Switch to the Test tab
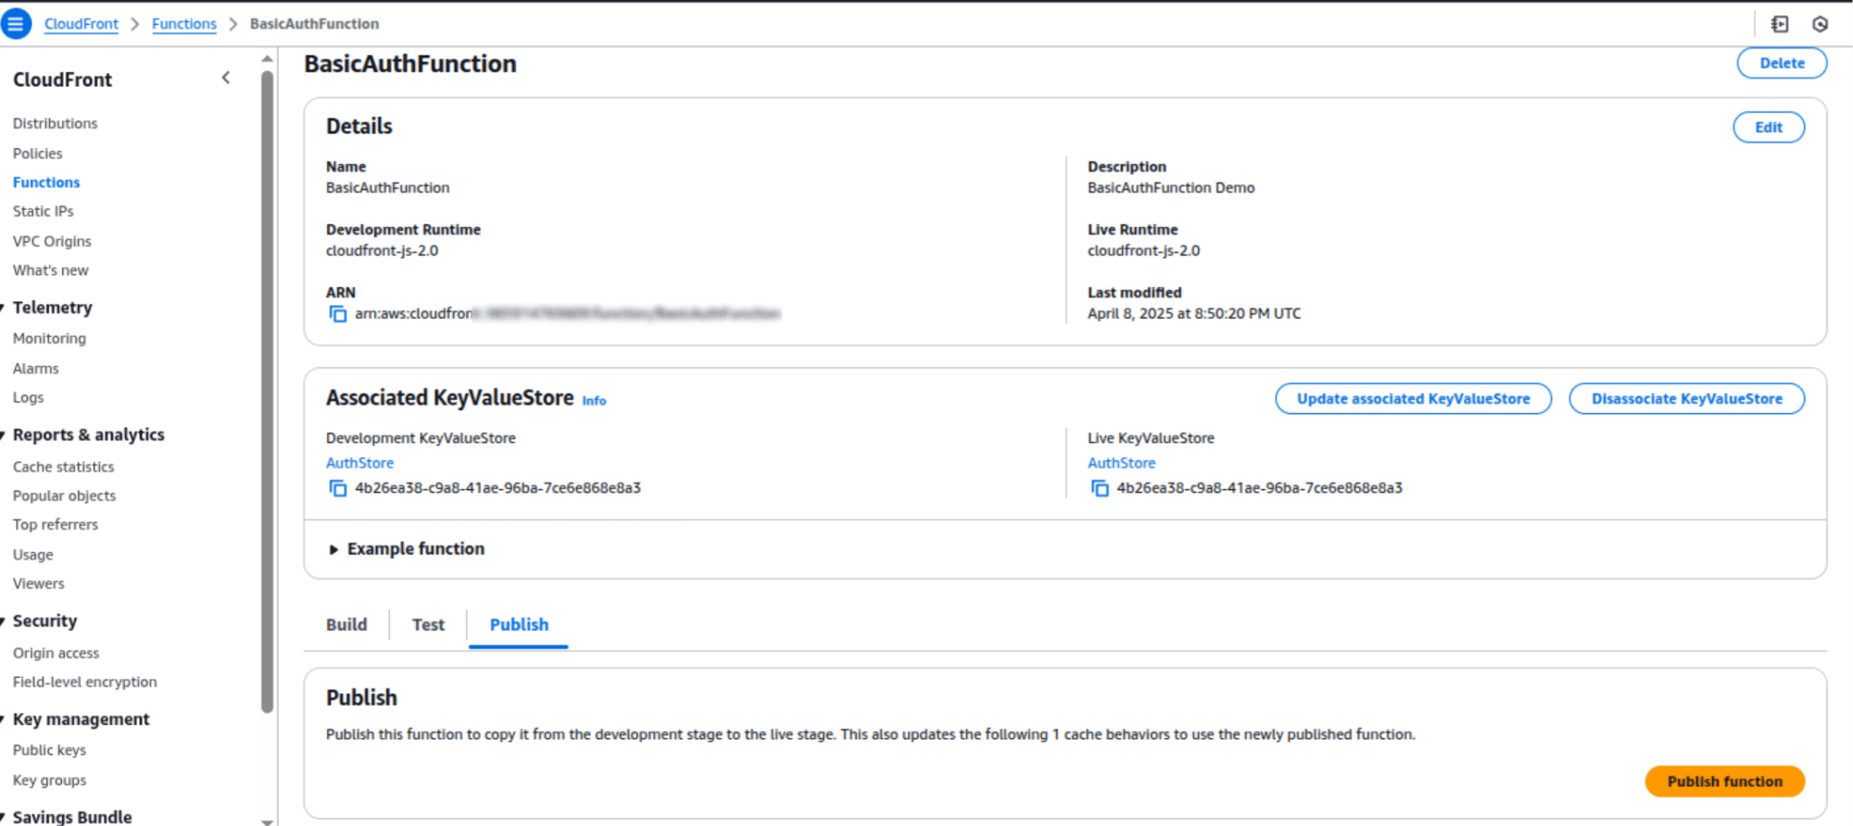This screenshot has height=826, width=1853. tap(428, 625)
